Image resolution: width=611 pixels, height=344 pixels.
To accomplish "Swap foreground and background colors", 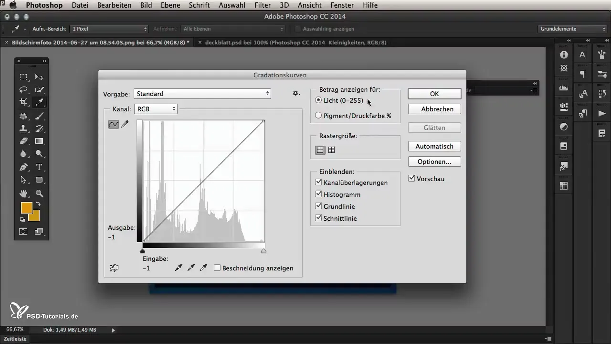I will pos(38,204).
